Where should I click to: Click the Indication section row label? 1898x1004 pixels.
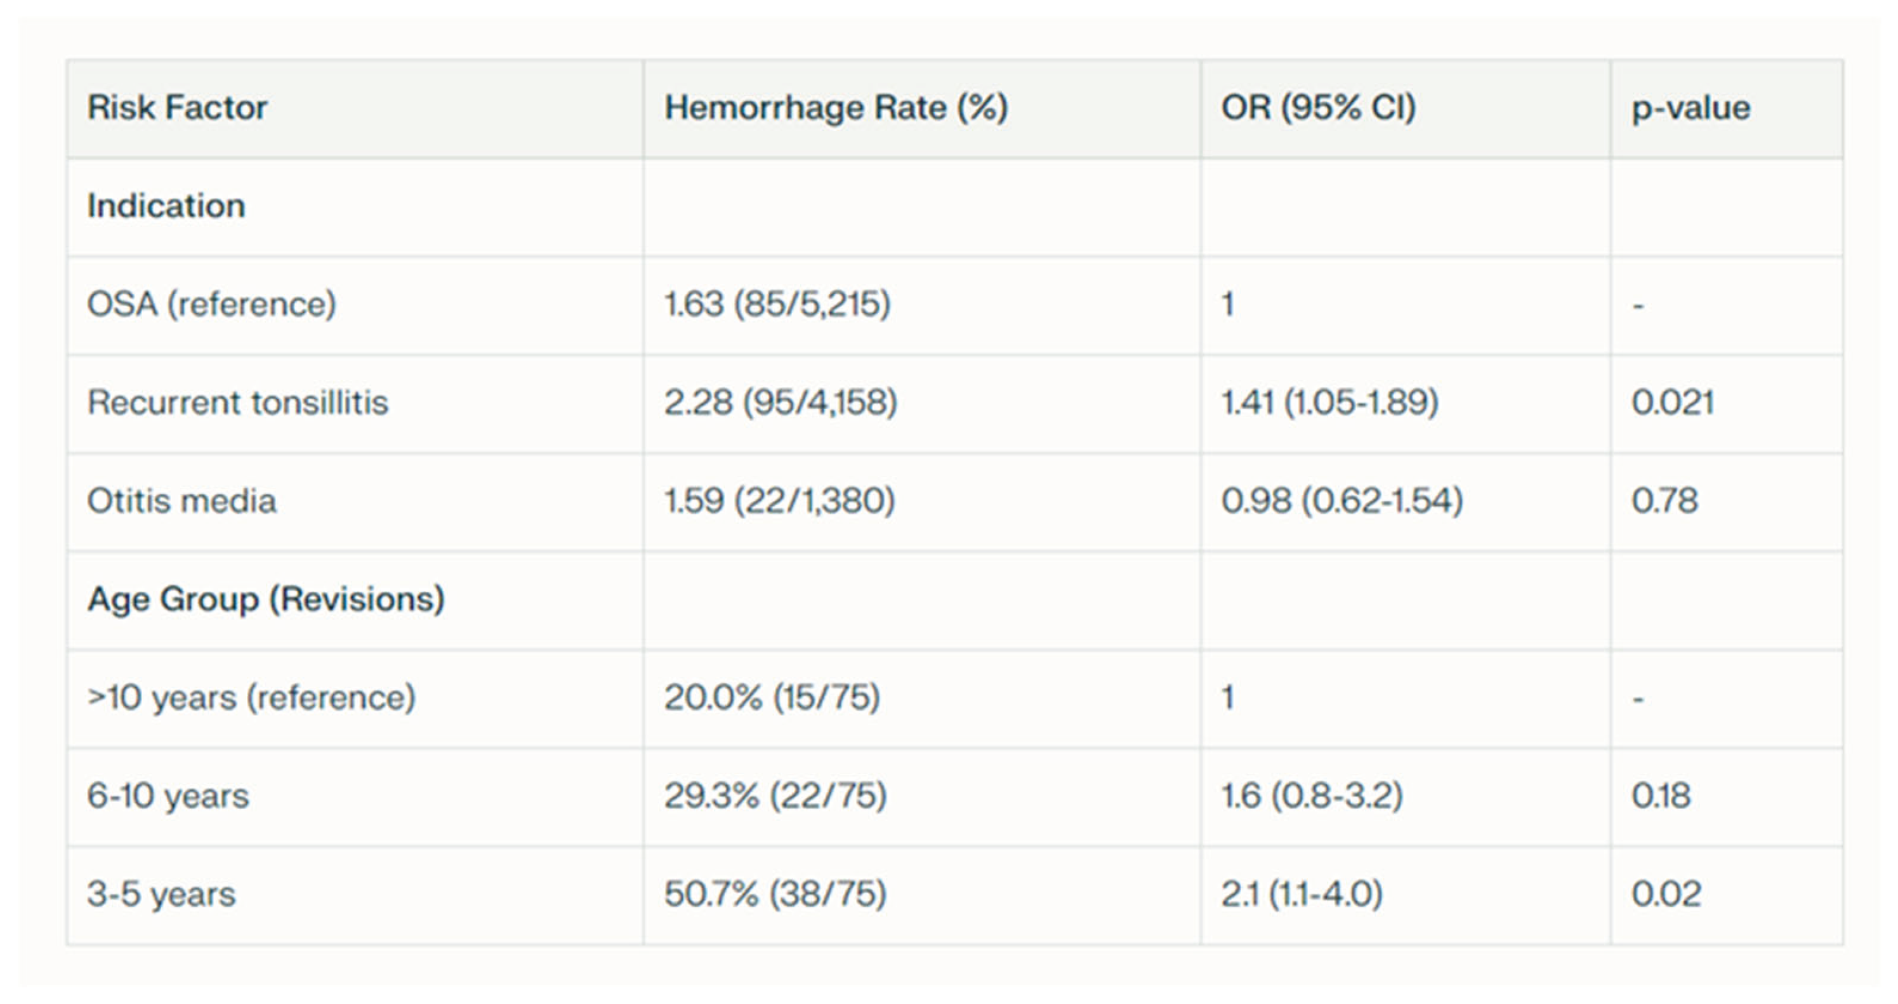[166, 206]
